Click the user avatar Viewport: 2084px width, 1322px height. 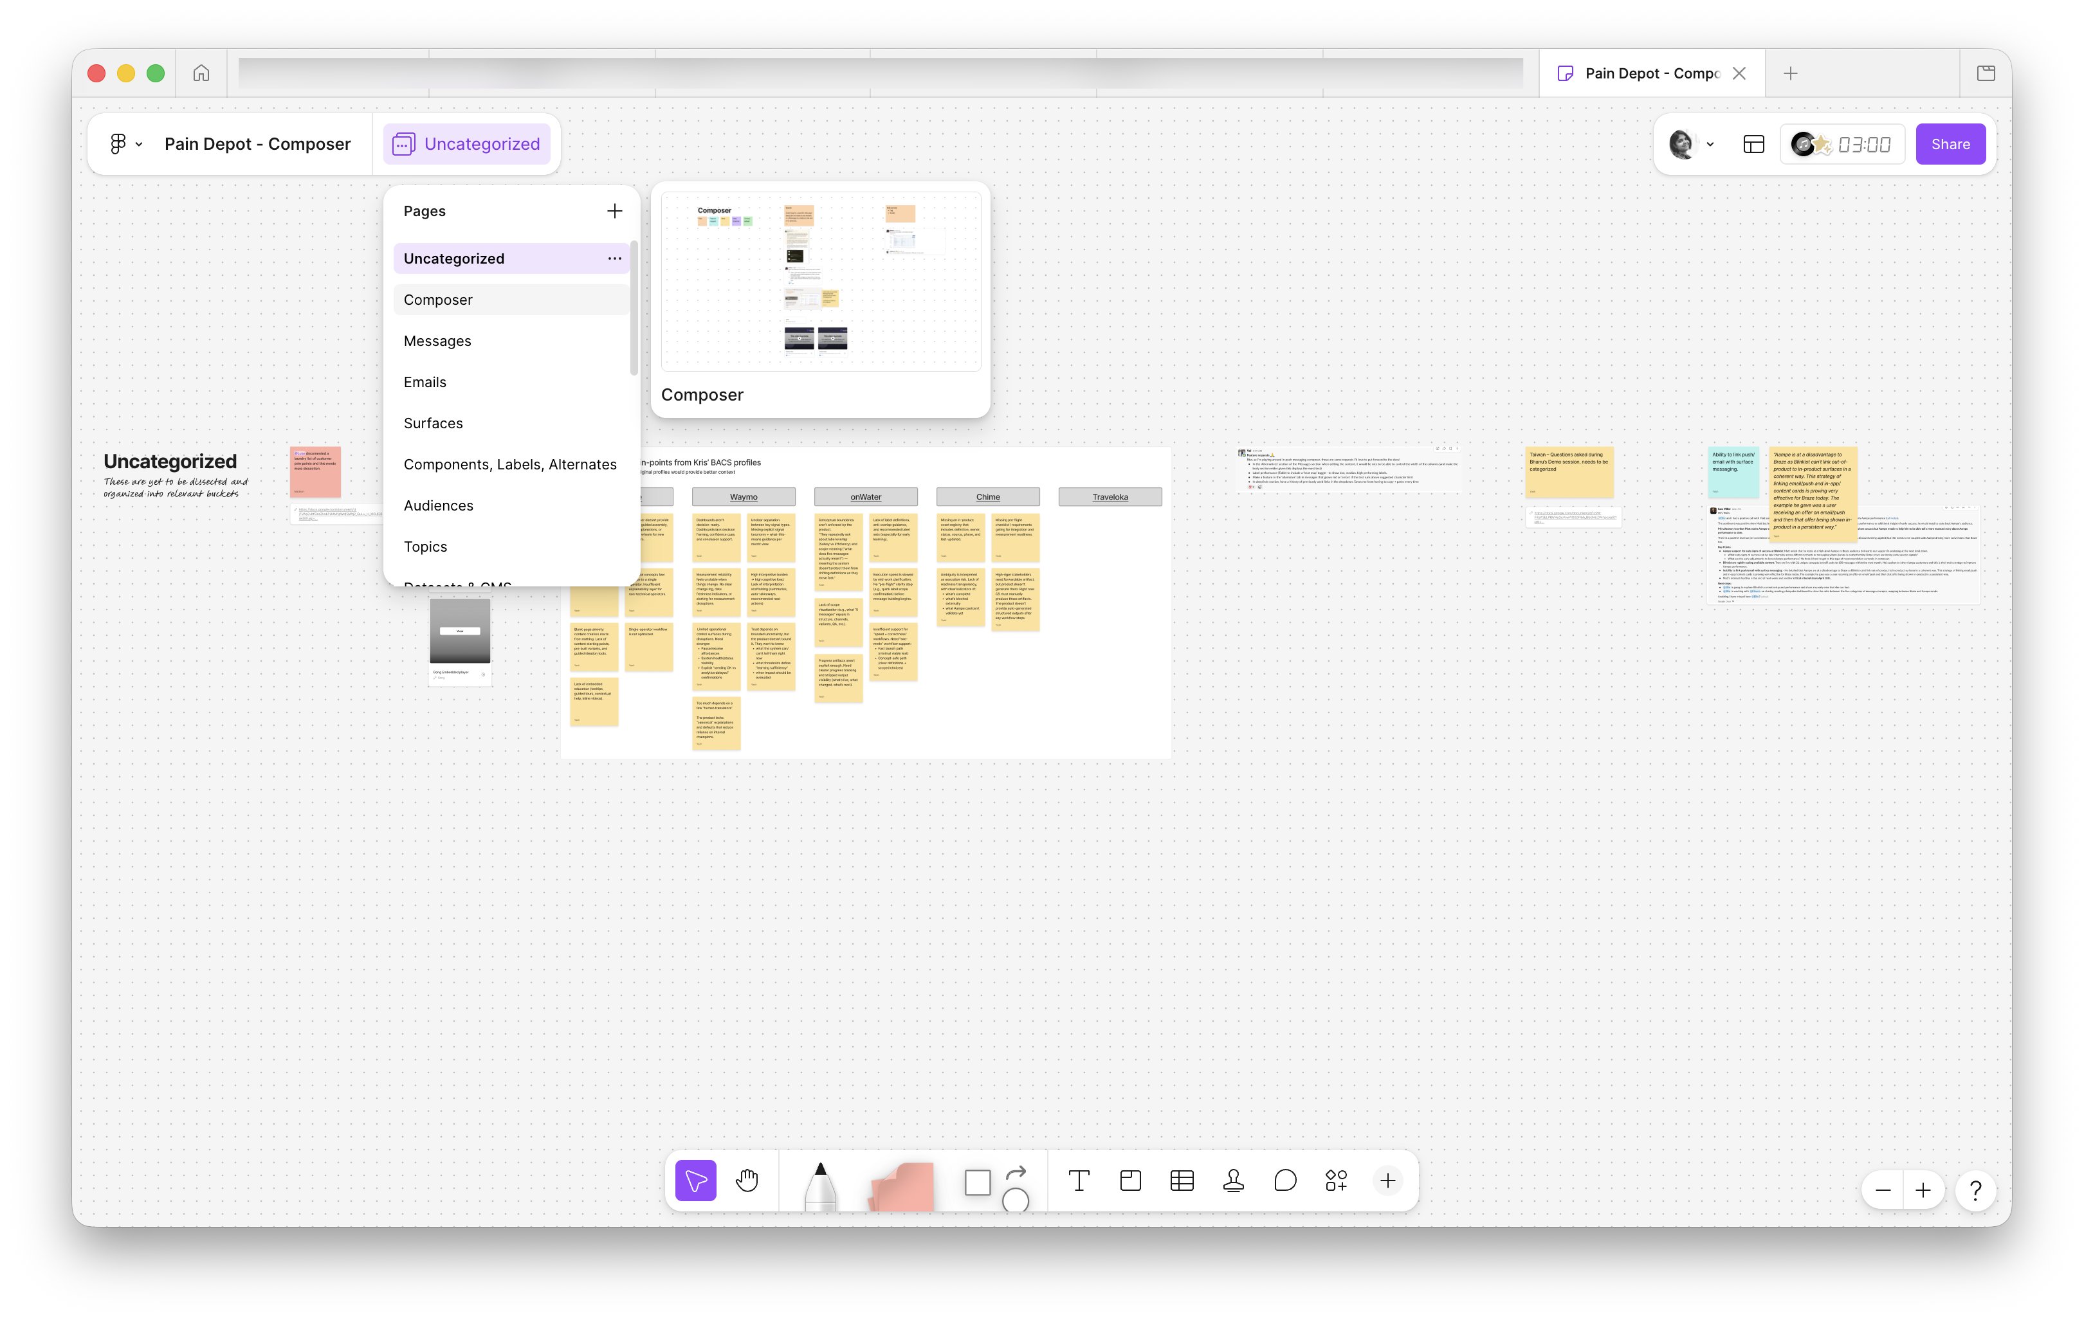(1681, 145)
